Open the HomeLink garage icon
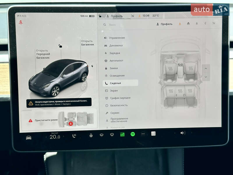 188,23
